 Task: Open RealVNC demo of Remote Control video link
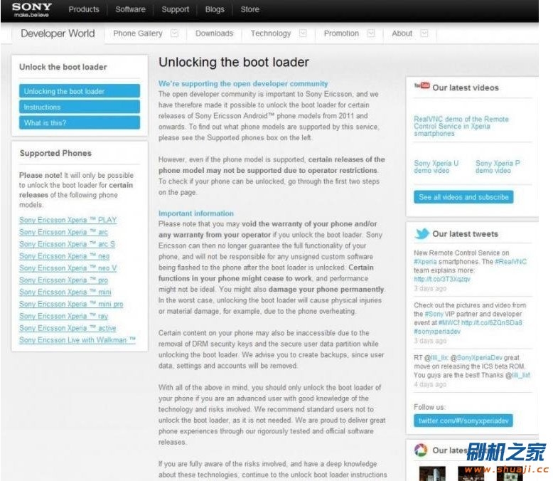[x=461, y=126]
